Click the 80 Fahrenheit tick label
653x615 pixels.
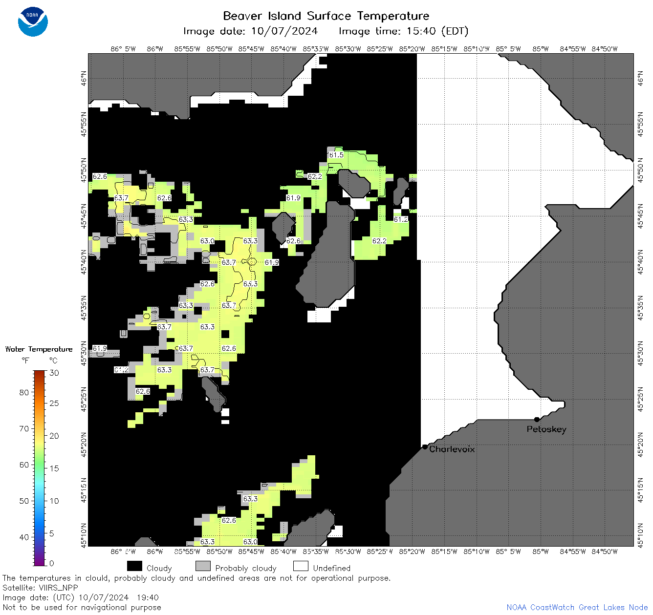[24, 392]
